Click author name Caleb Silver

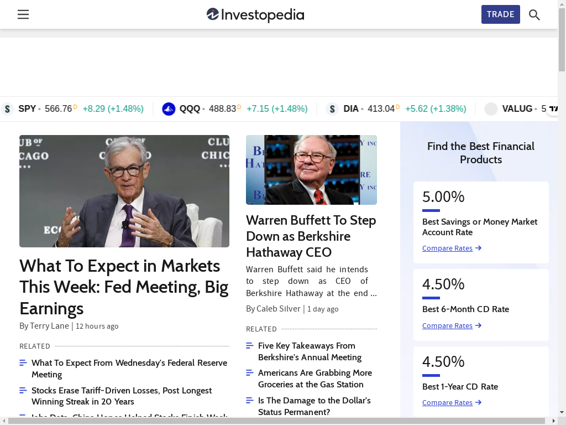point(279,309)
